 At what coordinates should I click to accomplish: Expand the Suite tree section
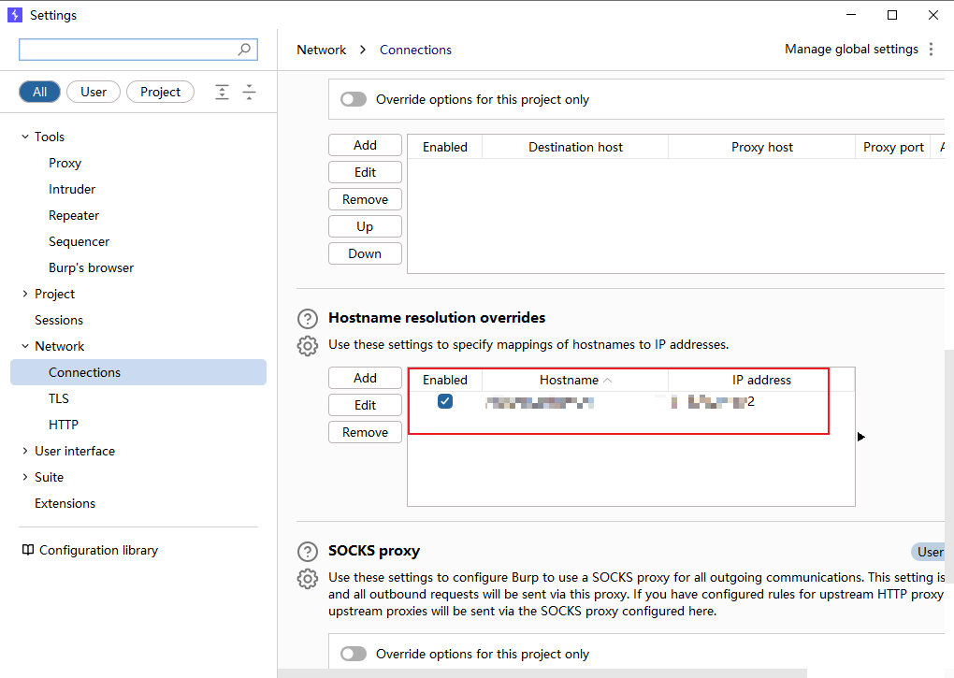point(25,477)
